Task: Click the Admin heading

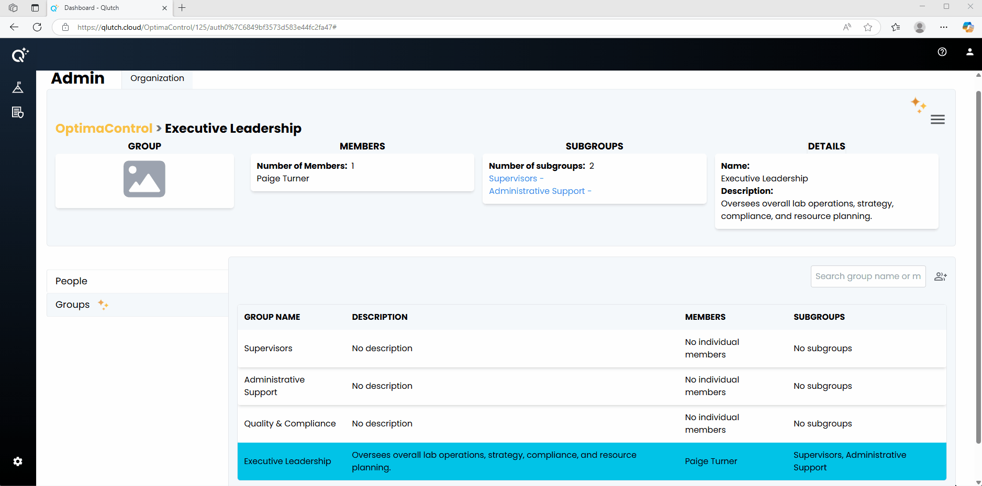Action: point(78,78)
